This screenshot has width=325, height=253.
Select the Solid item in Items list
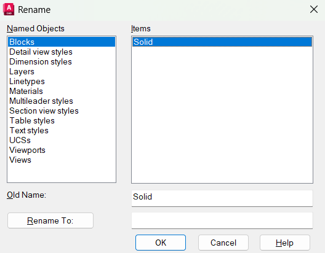tap(222, 42)
